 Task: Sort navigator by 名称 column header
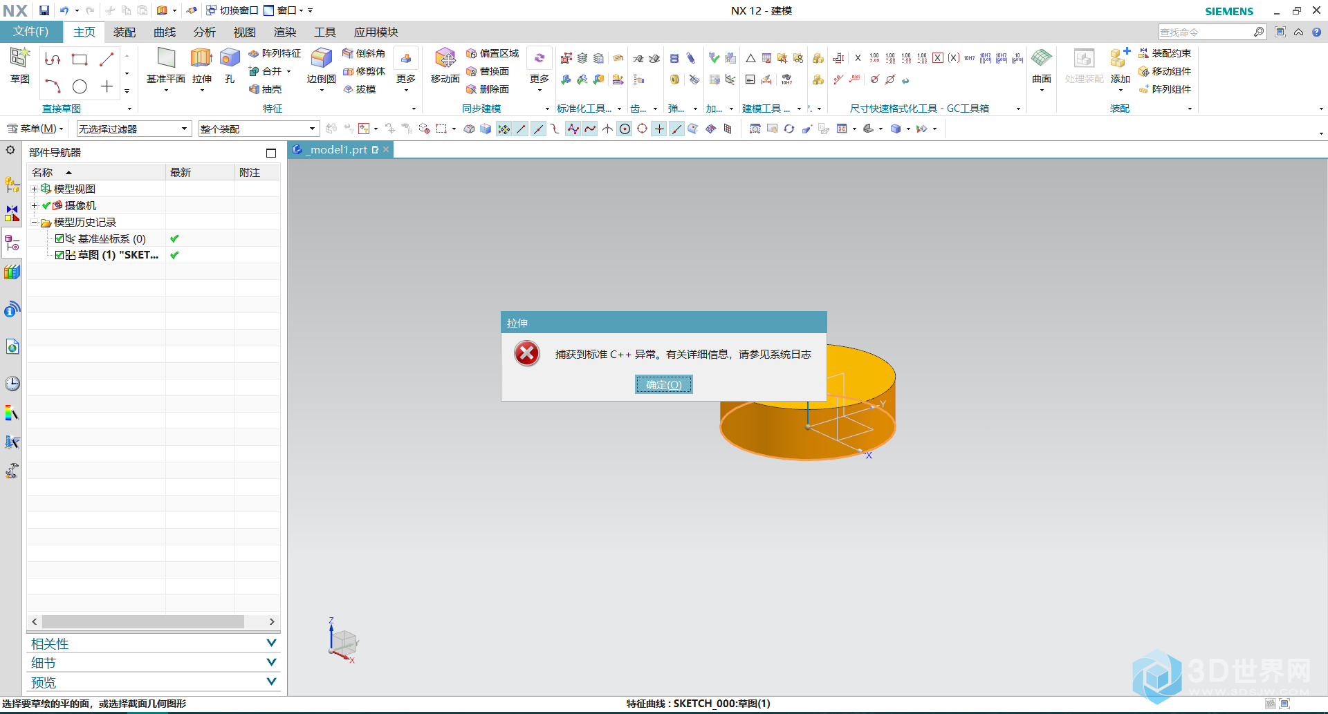tap(96, 172)
